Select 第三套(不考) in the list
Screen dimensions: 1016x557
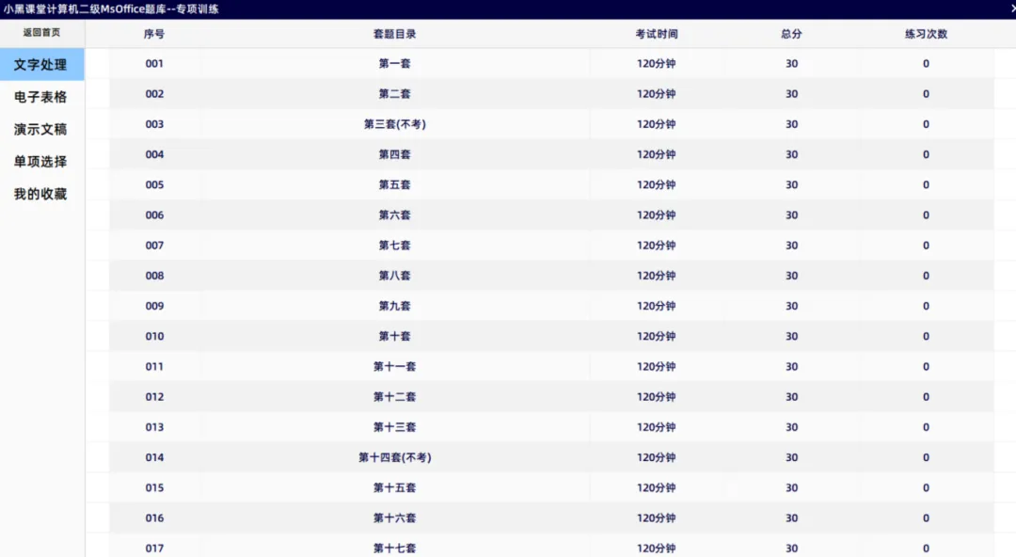[x=394, y=124]
